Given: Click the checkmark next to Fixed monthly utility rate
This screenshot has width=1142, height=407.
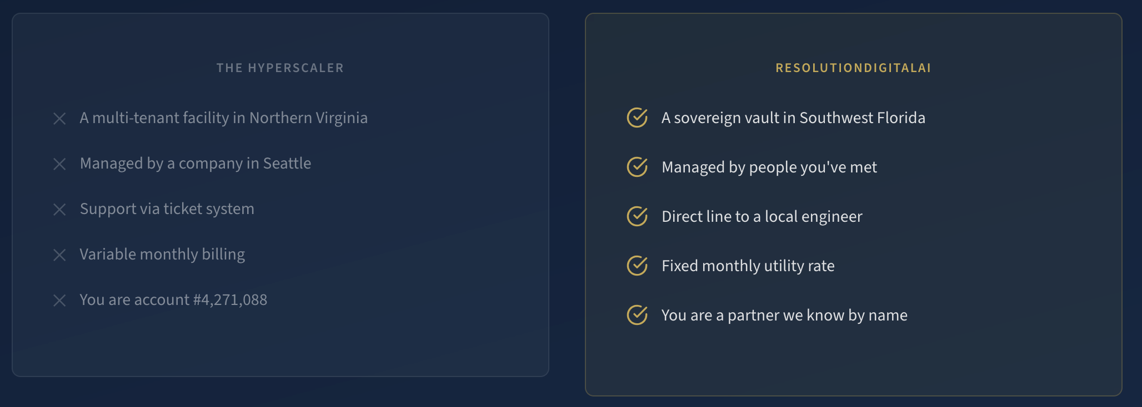Looking at the screenshot, I should (637, 266).
